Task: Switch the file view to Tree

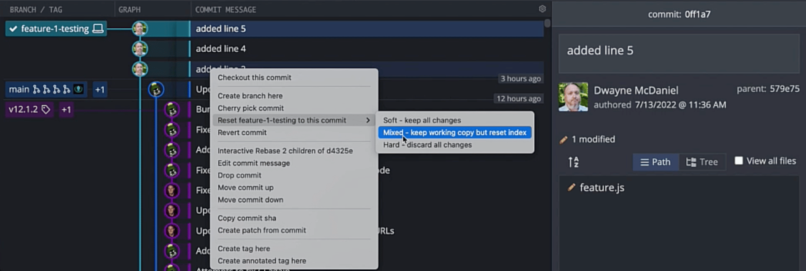Action: tap(702, 162)
